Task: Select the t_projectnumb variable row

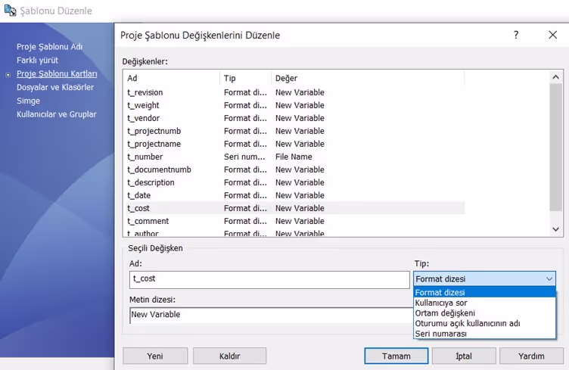Action: (x=294, y=131)
